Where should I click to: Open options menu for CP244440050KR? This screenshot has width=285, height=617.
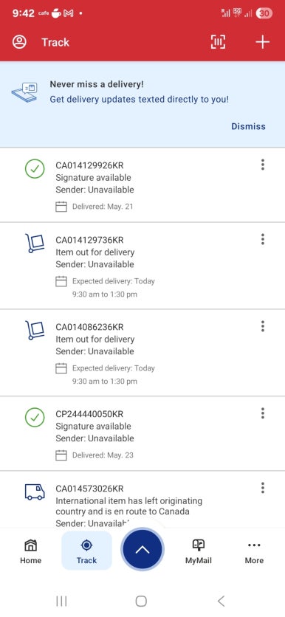pyautogui.click(x=263, y=413)
